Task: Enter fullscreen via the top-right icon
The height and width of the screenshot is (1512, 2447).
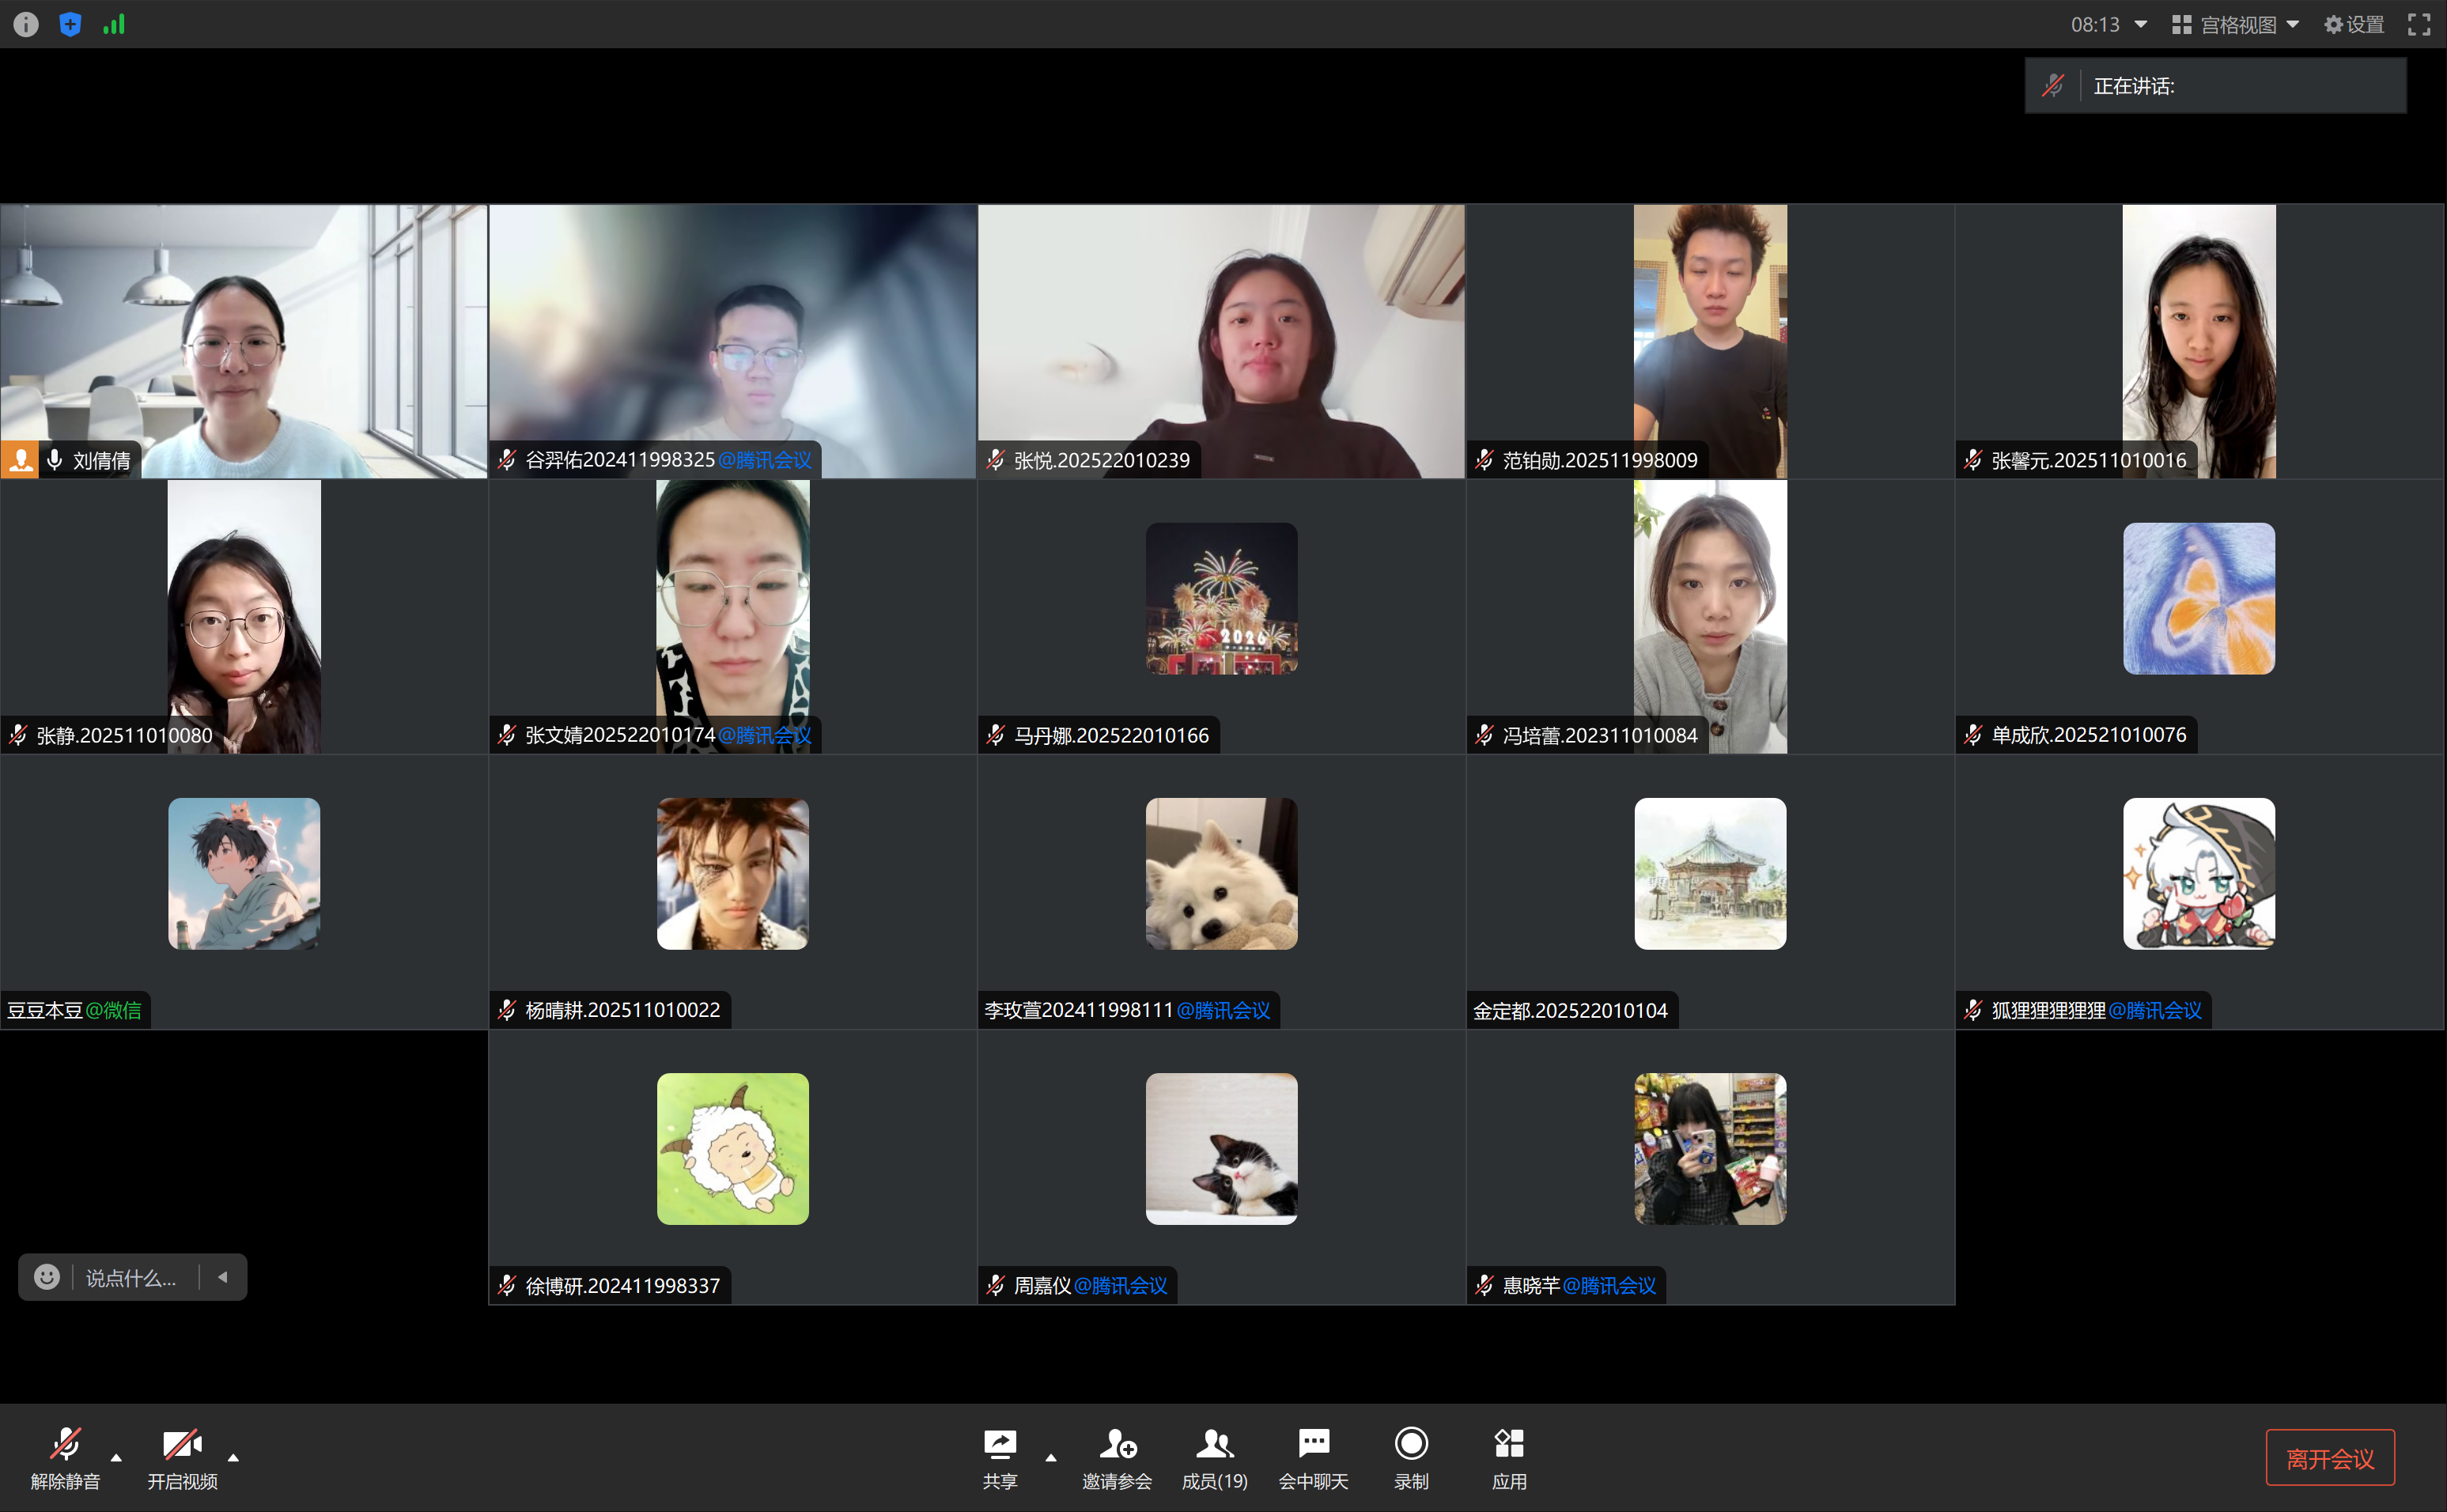Action: 2419,23
